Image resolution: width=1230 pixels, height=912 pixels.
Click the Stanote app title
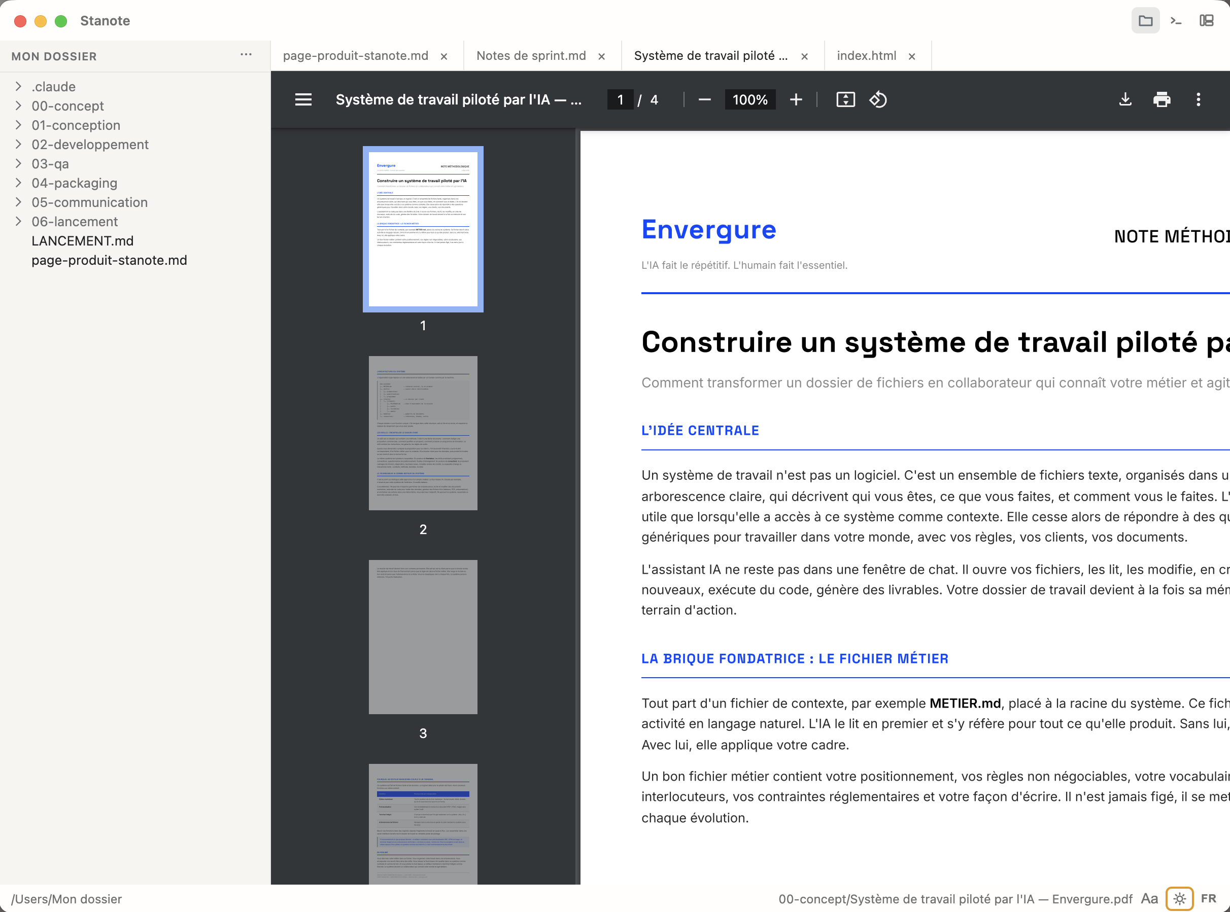(x=105, y=21)
